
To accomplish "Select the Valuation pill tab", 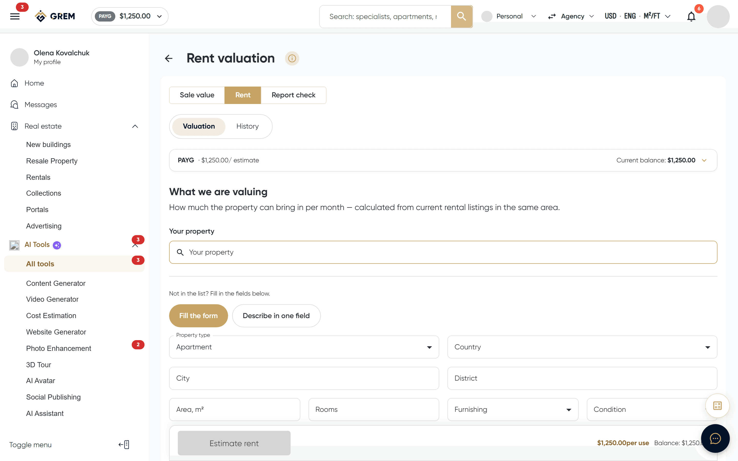I will [x=199, y=126].
